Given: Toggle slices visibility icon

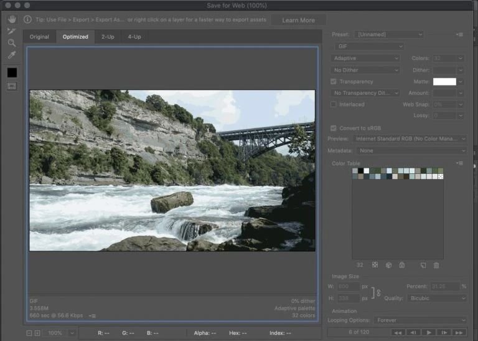Looking at the screenshot, I should pyautogui.click(x=12, y=86).
